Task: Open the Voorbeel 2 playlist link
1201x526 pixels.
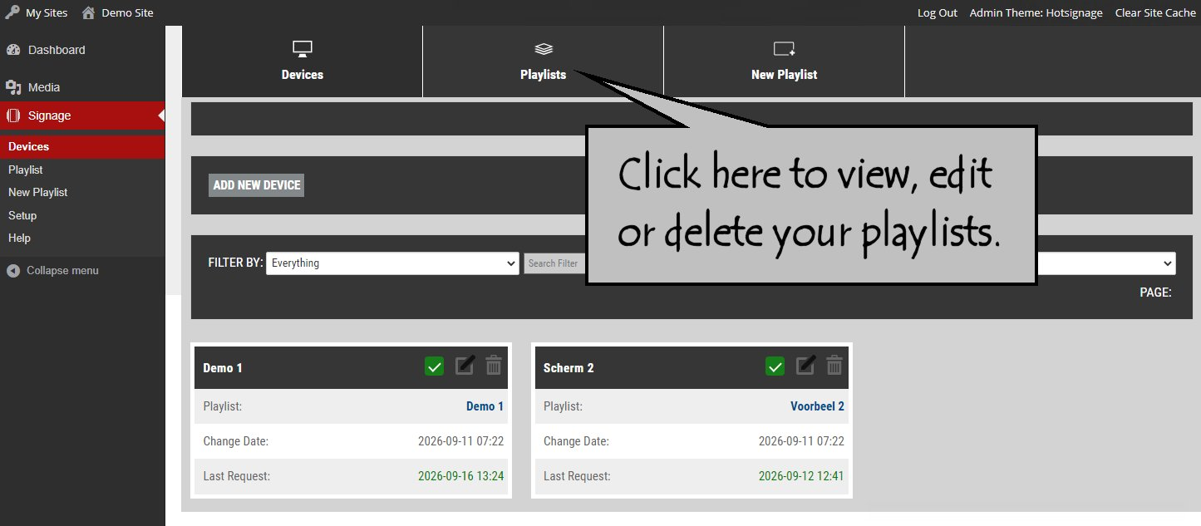Action: [817, 406]
